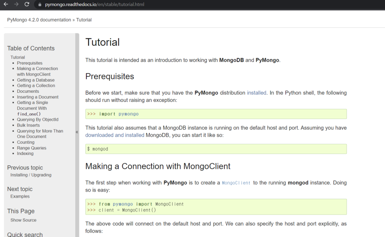Follow the 'installed' link in Prerequisites
Screen dimensions: 385x237
click(257, 93)
